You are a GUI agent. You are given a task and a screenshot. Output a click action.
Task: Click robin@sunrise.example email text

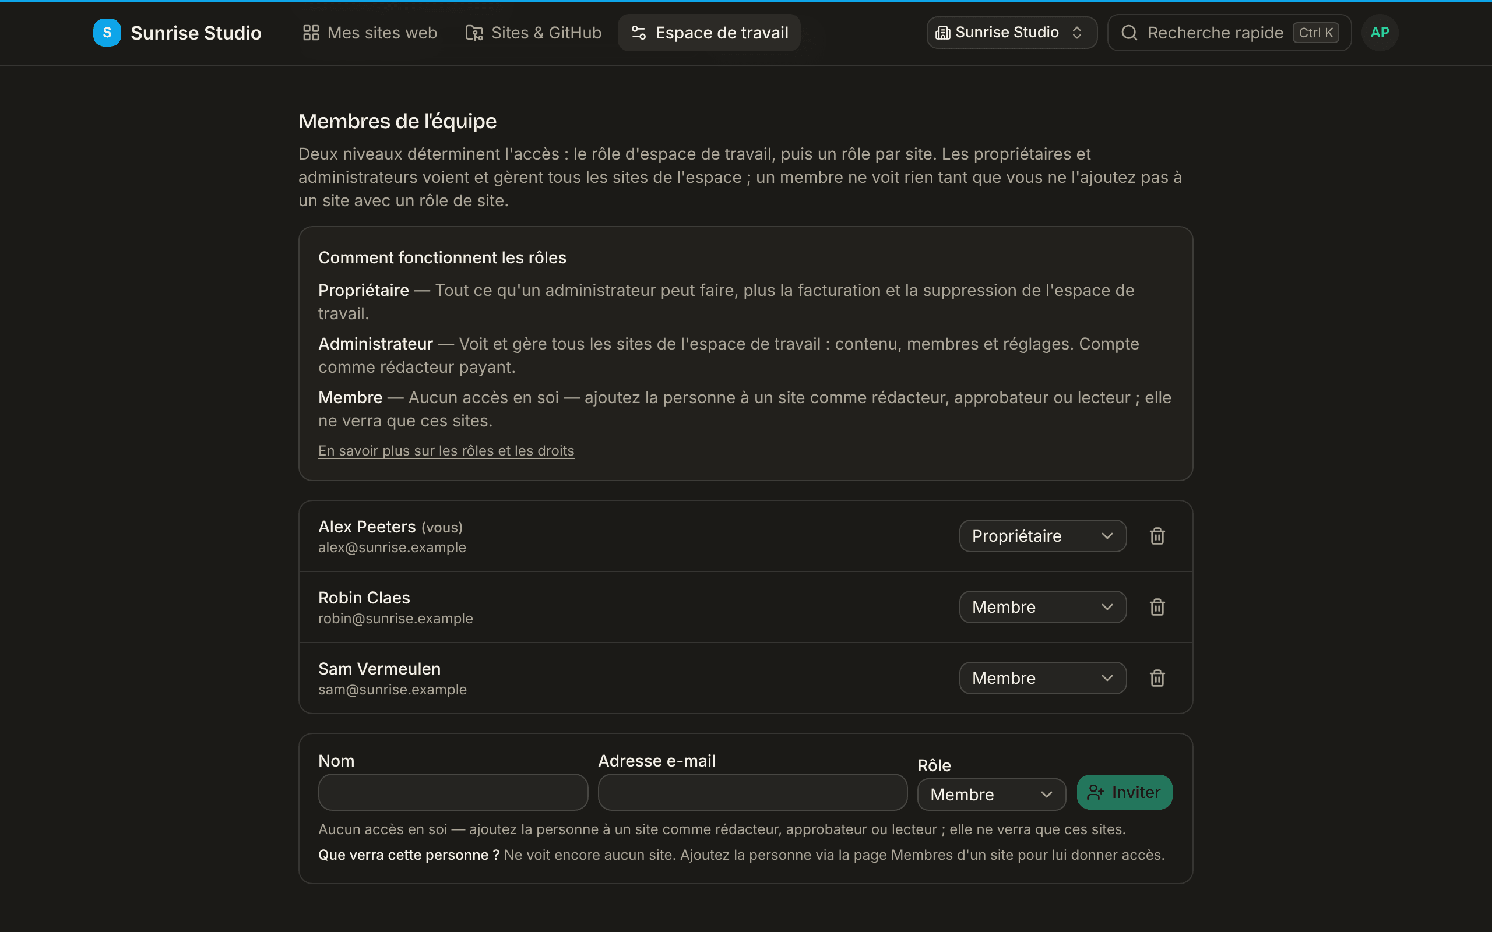coord(395,618)
